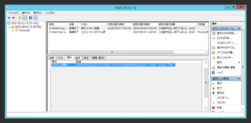This screenshot has width=251, height=123.
Task: Click last run time 2015/08/17 1:29:55
Action: click(x=145, y=32)
